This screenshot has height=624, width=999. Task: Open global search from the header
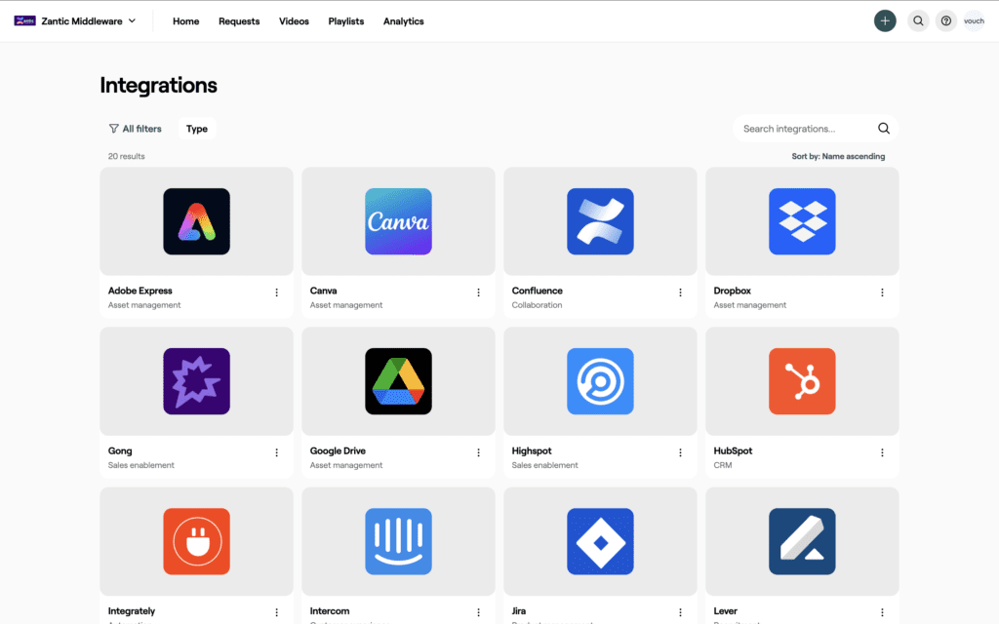coord(918,21)
